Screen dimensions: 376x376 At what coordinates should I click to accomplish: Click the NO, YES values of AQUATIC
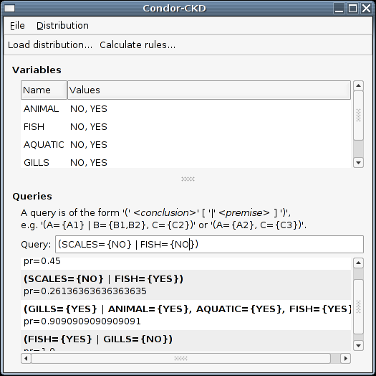[x=89, y=145]
